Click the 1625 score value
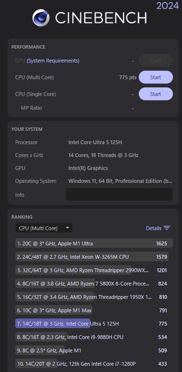182x372 pixels. tap(162, 244)
